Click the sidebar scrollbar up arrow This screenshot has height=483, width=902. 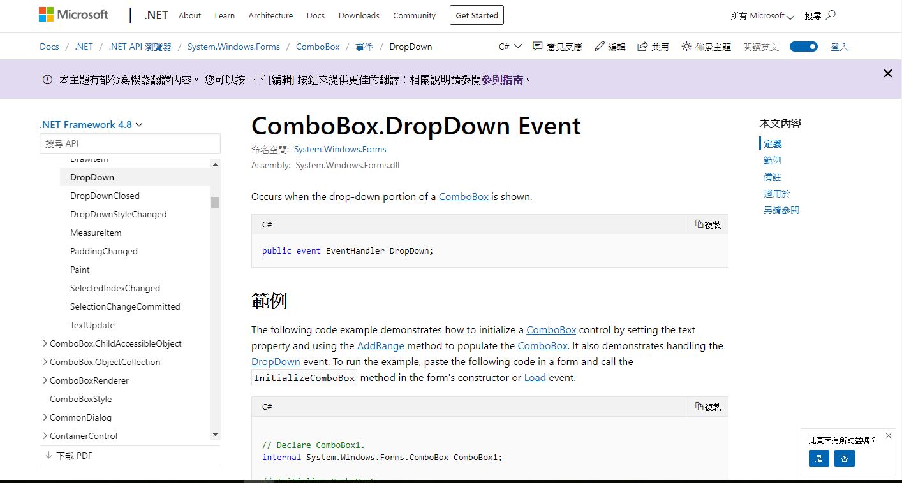pyautogui.click(x=215, y=164)
